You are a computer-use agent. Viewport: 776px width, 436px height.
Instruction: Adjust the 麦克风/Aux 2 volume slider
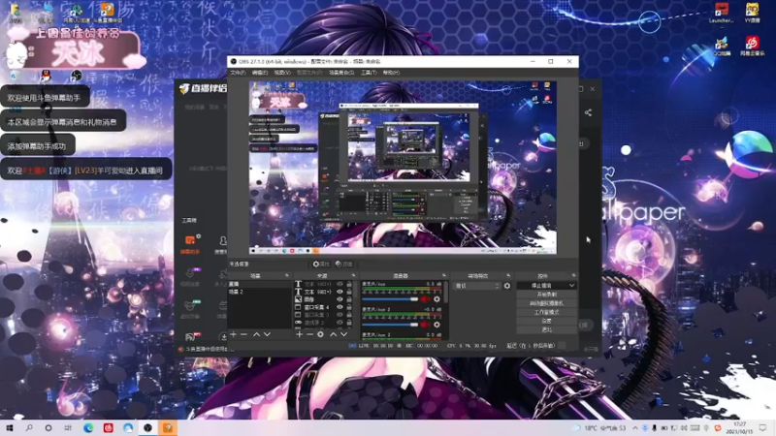click(x=390, y=325)
